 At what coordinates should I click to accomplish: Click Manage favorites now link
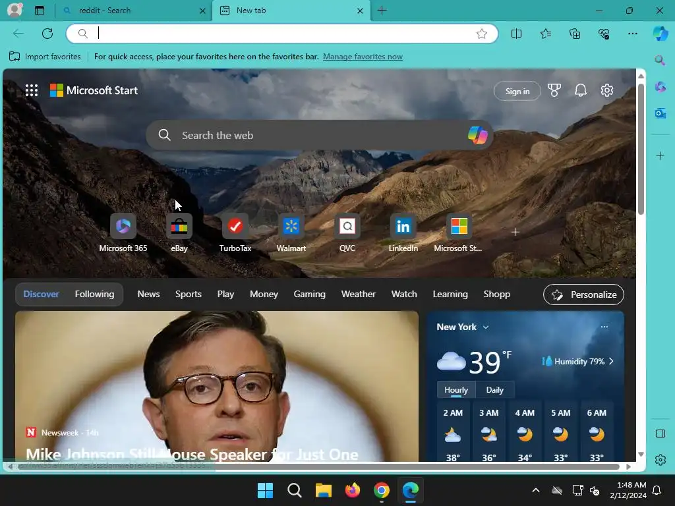click(x=363, y=57)
